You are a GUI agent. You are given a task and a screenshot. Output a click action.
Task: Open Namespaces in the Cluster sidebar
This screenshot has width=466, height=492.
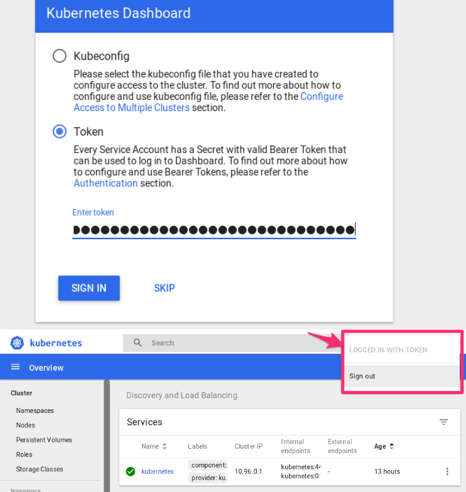click(35, 410)
